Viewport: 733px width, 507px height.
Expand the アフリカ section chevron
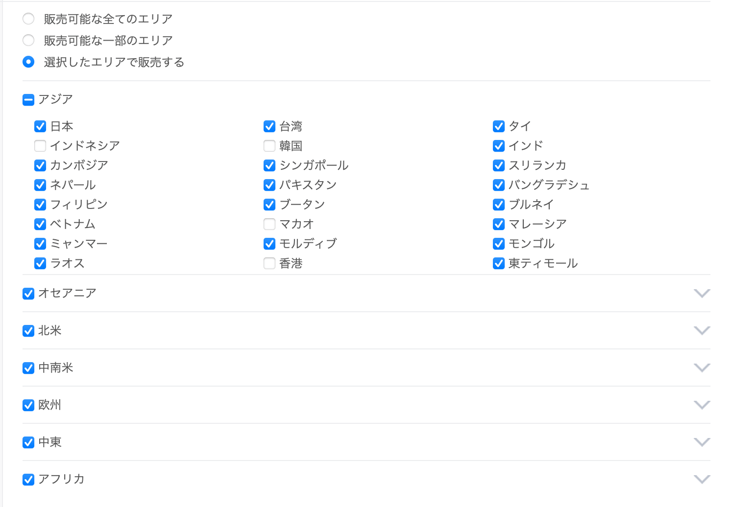[x=702, y=480]
